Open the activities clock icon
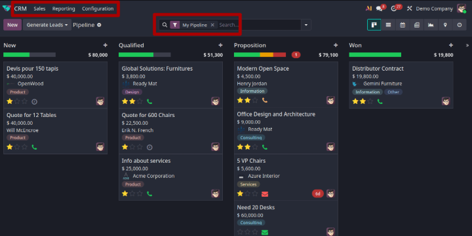This screenshot has width=472, height=236. [394, 8]
